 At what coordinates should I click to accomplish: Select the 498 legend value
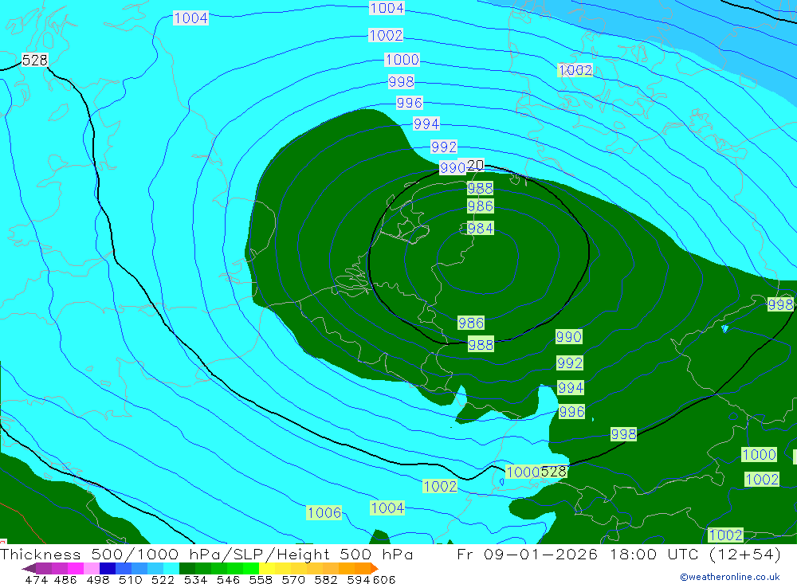(x=98, y=579)
